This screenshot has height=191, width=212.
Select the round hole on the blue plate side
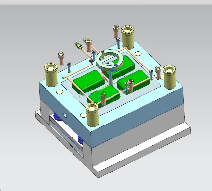65,115
